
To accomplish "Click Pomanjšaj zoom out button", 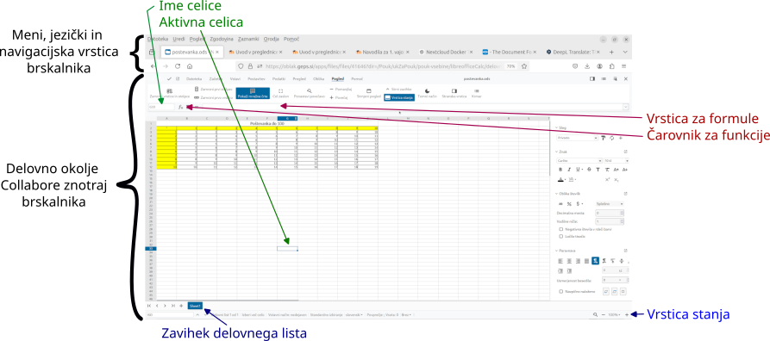I will (x=341, y=90).
